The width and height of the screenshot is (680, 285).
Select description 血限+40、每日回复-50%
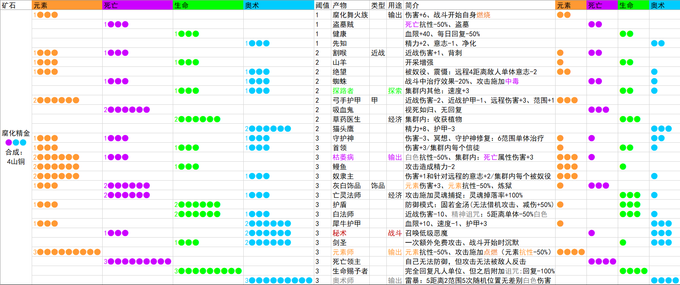pos(443,34)
